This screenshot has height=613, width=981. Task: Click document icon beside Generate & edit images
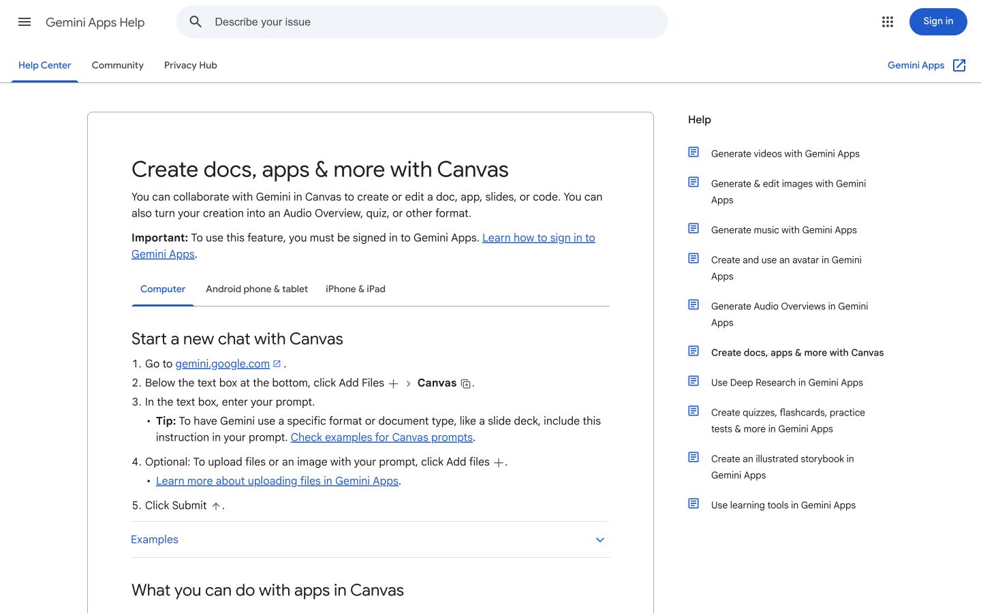coord(694,183)
